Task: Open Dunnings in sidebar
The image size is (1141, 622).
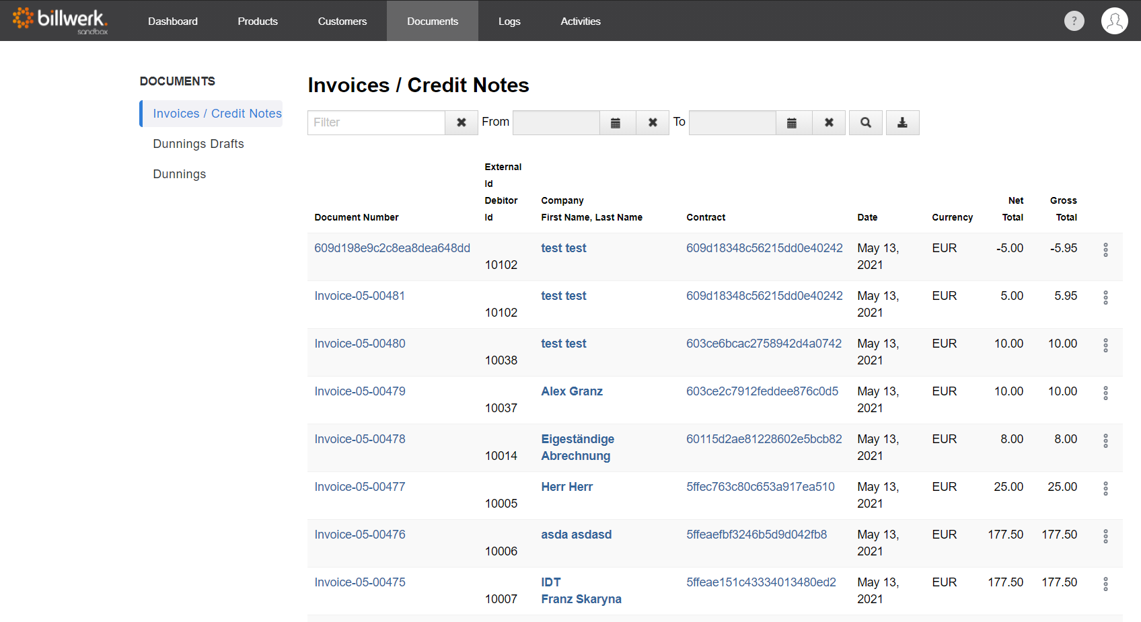Action: pyautogui.click(x=180, y=174)
